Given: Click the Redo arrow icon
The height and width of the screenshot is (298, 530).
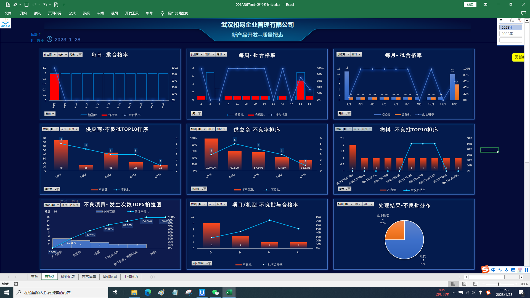Looking at the screenshot, I should (34, 5).
